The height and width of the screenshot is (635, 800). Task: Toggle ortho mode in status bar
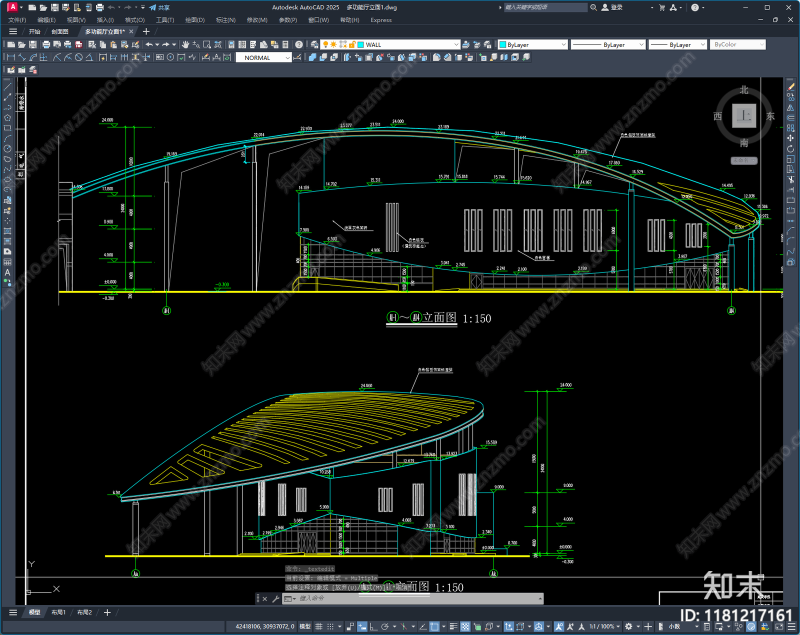373,626
